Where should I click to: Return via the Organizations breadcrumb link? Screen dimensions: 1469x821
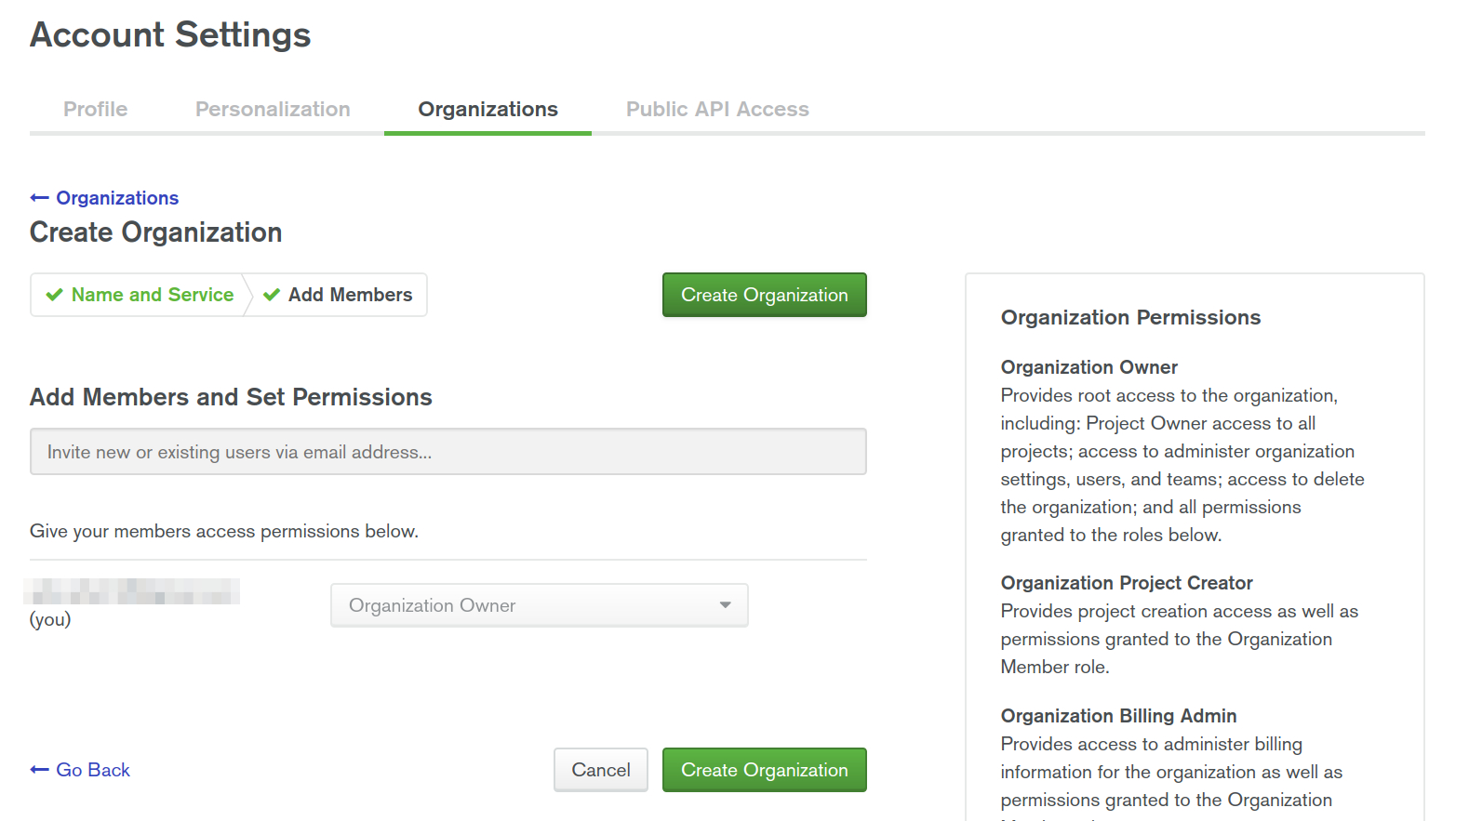(x=117, y=198)
